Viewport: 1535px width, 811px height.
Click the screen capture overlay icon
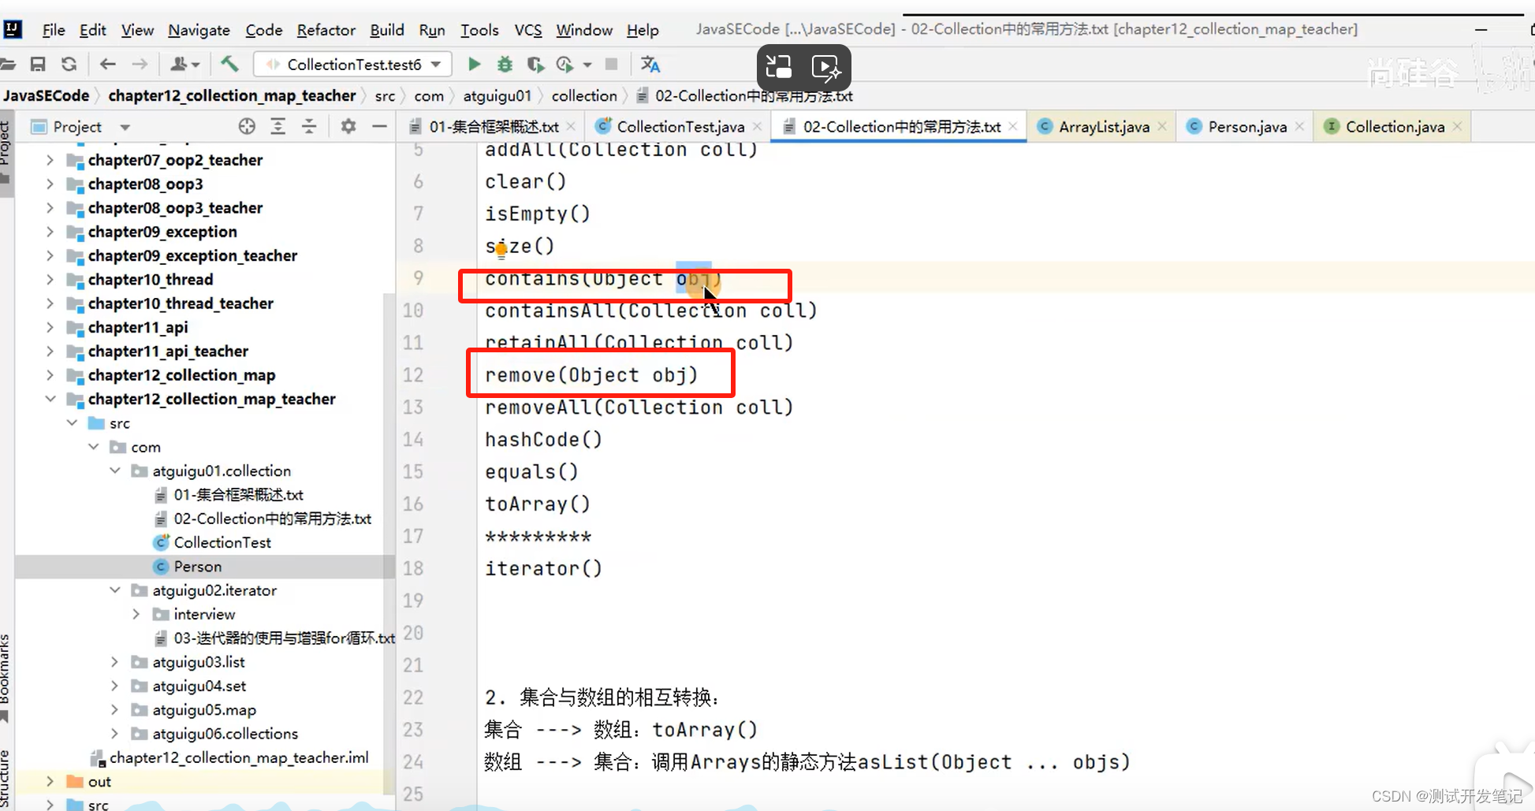[x=779, y=68]
